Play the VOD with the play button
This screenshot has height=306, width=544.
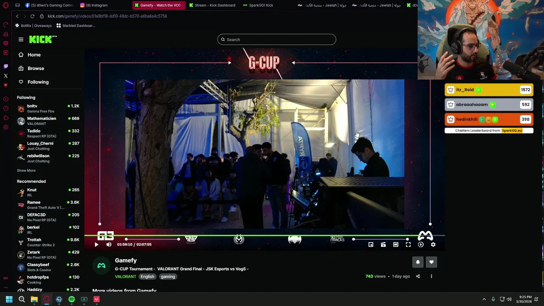coord(96,244)
